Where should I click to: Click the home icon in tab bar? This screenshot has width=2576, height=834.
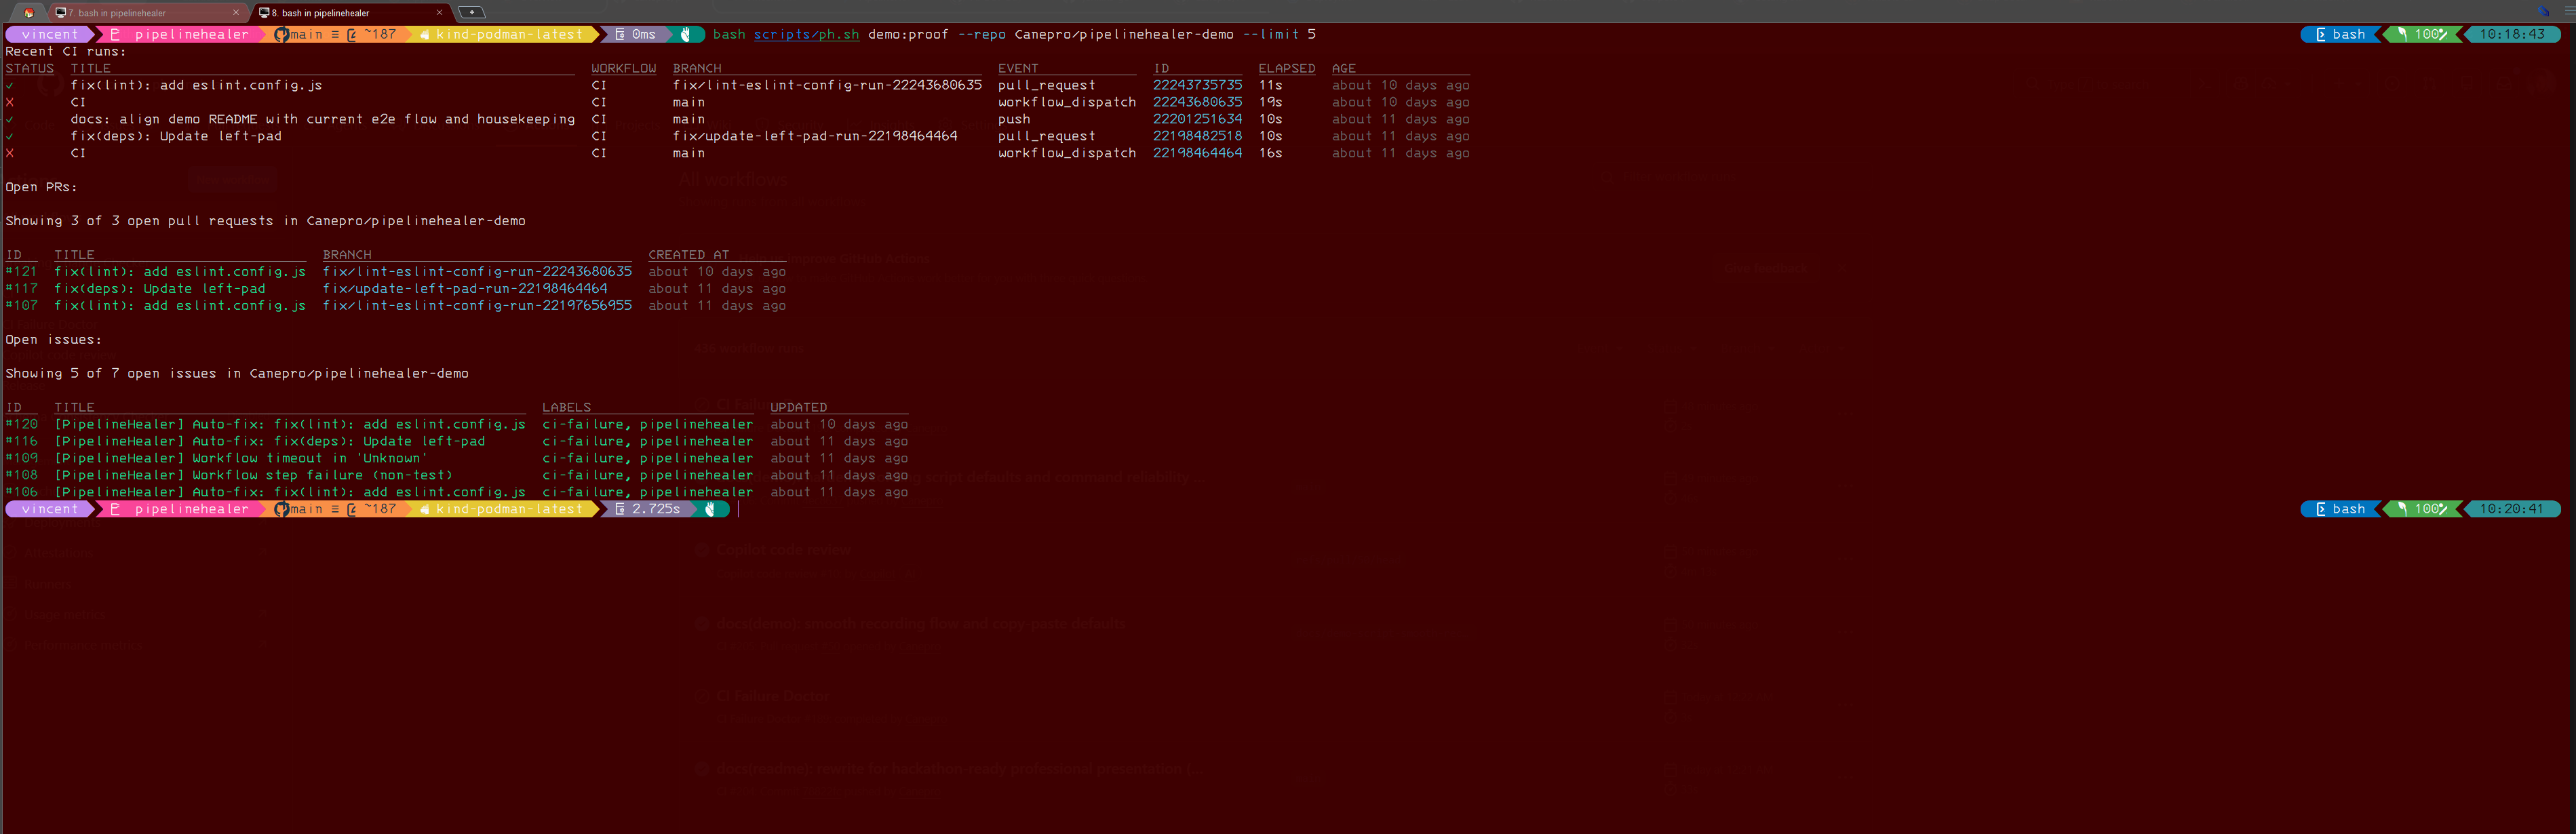coord(29,12)
